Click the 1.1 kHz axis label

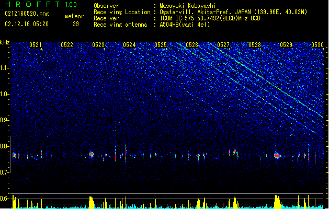click(5, 68)
